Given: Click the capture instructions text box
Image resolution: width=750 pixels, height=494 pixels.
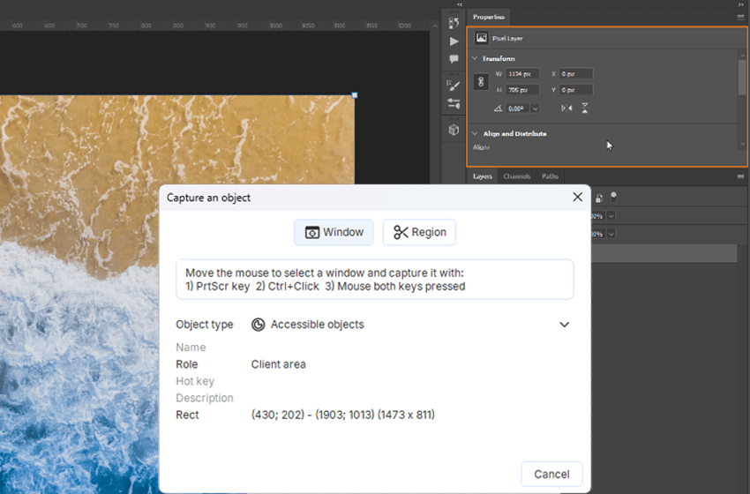Looking at the screenshot, I should point(374,280).
